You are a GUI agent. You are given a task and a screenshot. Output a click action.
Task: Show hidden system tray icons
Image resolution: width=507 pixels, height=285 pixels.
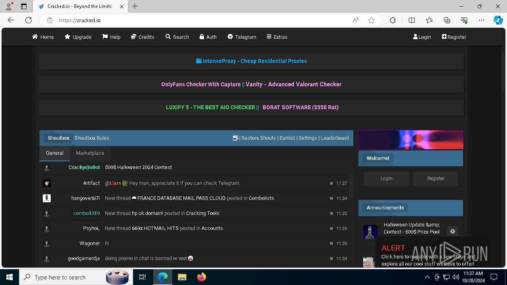click(x=427, y=277)
